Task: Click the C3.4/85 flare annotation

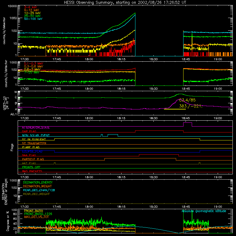Action: [x=187, y=100]
